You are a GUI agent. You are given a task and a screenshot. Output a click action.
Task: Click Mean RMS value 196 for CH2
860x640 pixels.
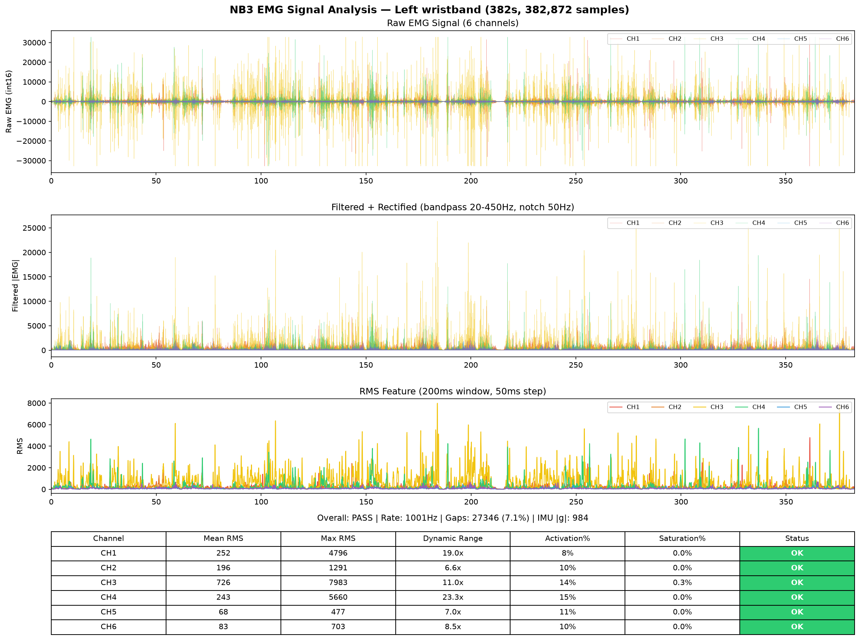[223, 568]
